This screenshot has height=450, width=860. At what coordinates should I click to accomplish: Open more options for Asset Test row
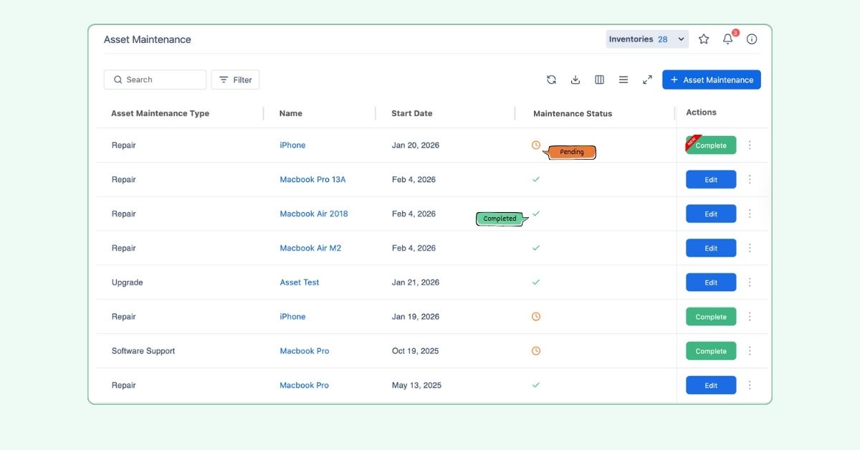750,282
